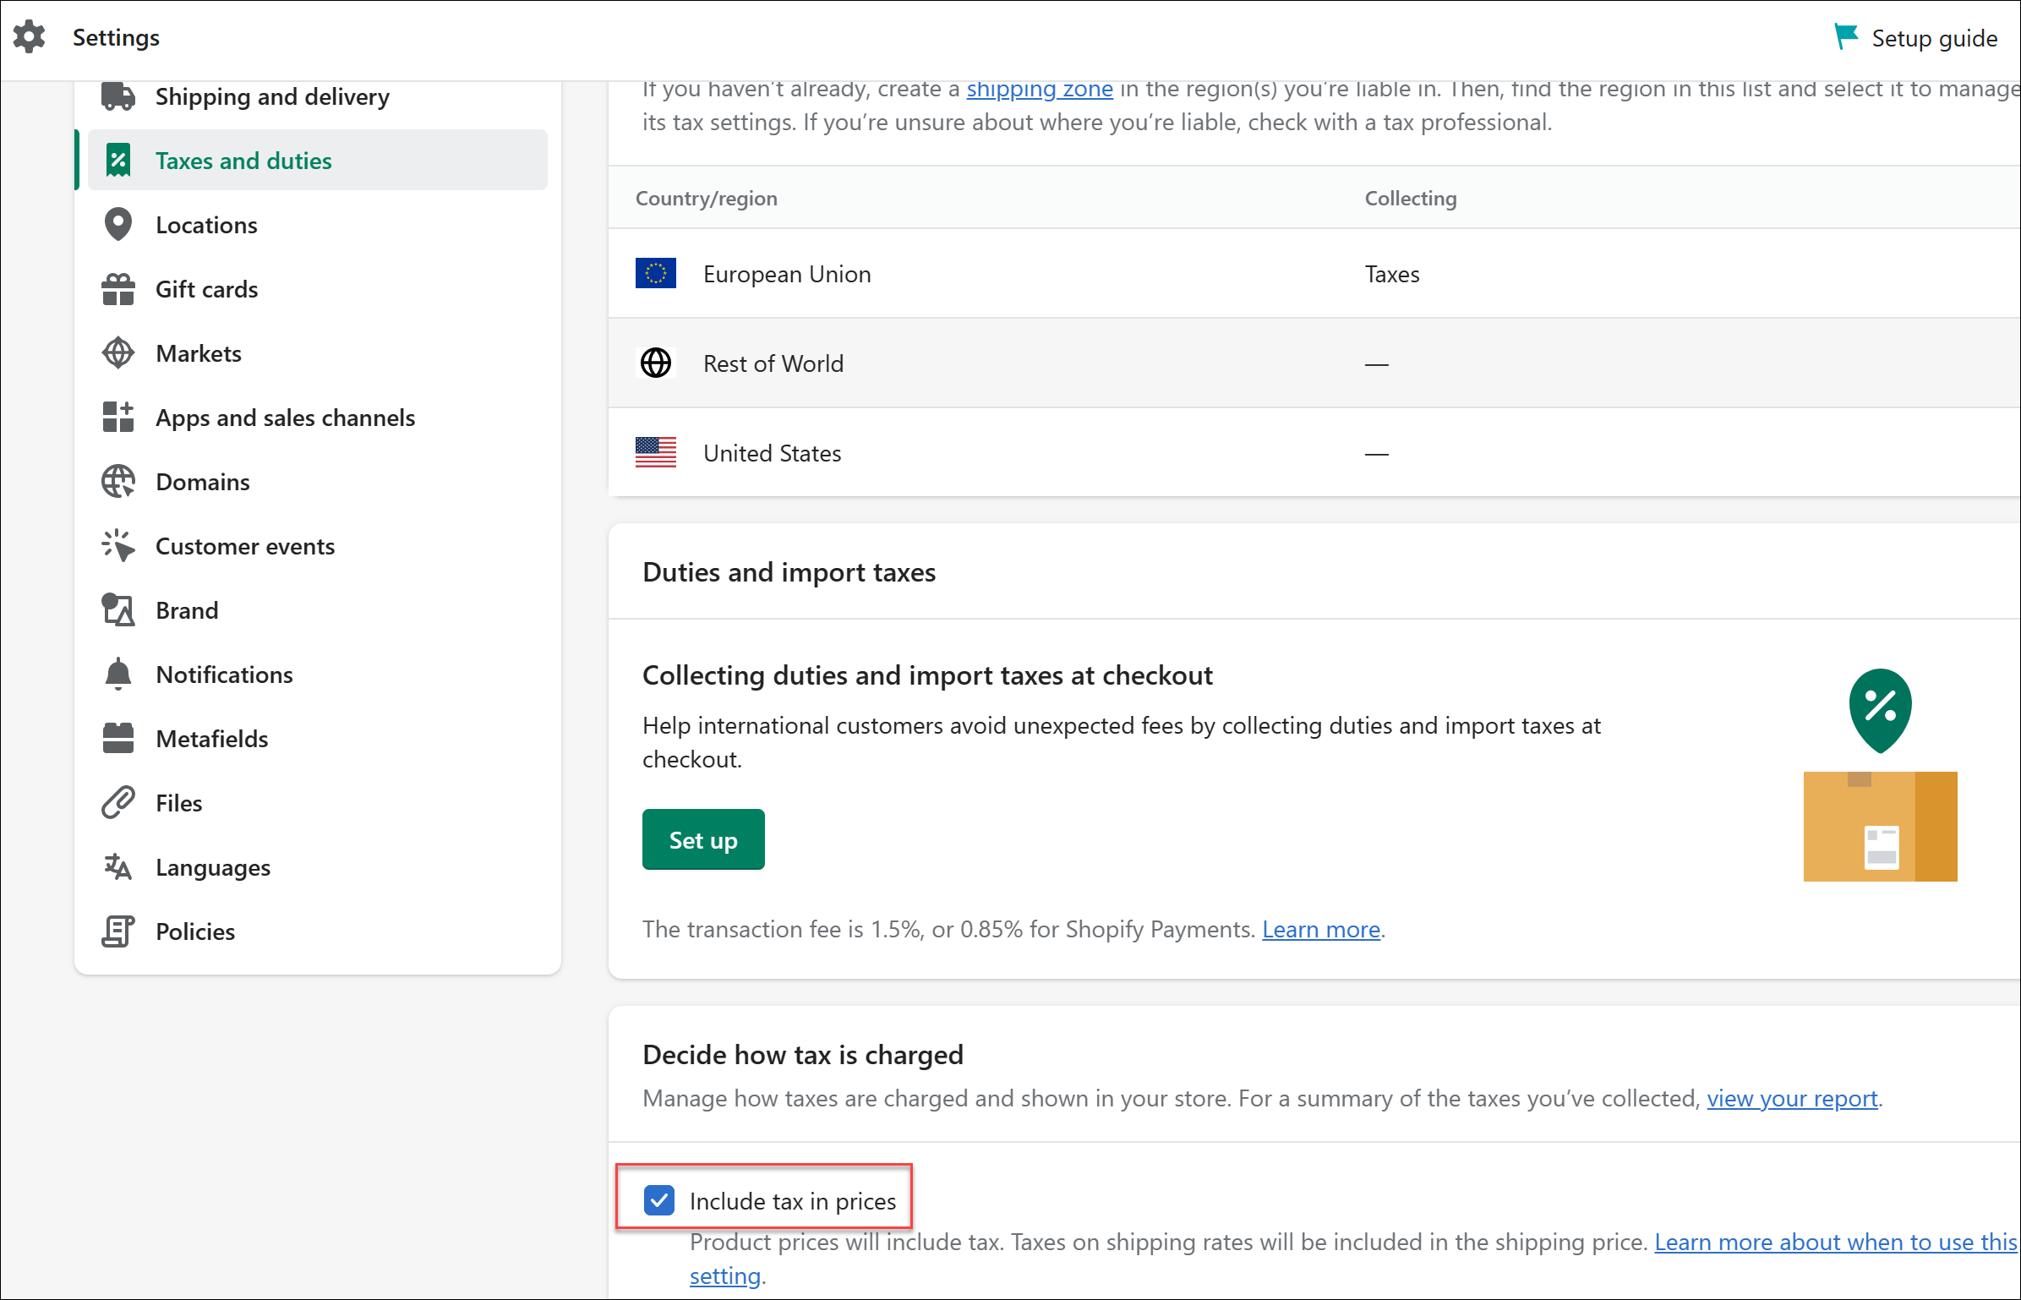Go to Notifications settings
Image resolution: width=2021 pixels, height=1300 pixels.
click(318, 675)
